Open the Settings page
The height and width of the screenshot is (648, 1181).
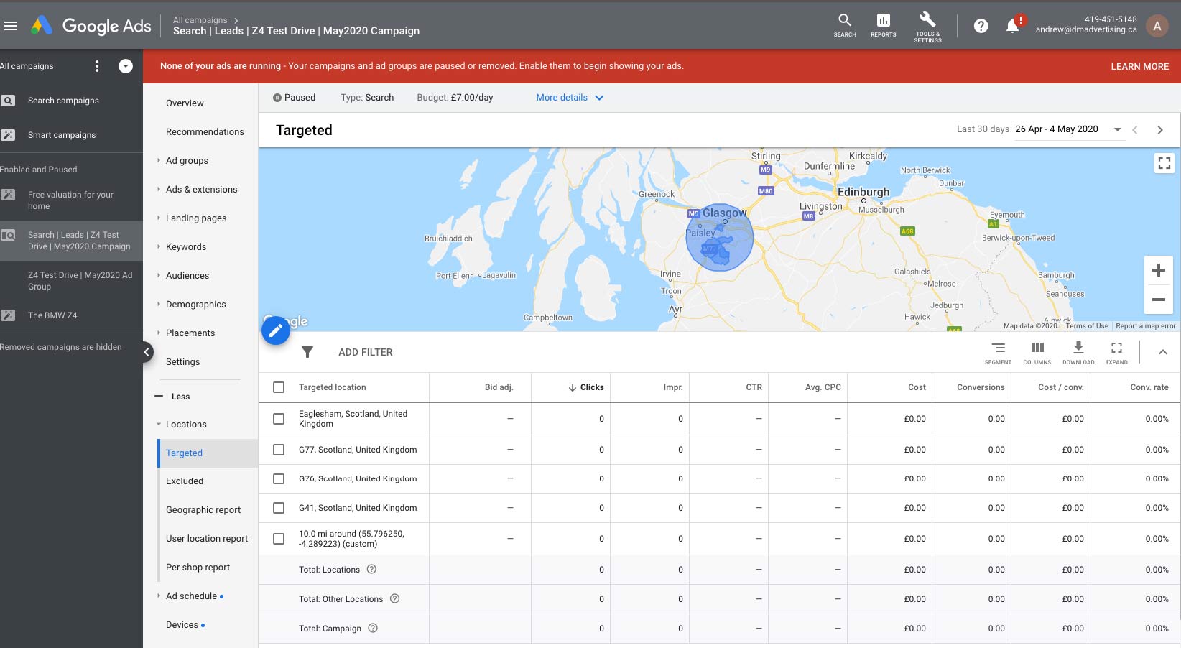tap(182, 362)
